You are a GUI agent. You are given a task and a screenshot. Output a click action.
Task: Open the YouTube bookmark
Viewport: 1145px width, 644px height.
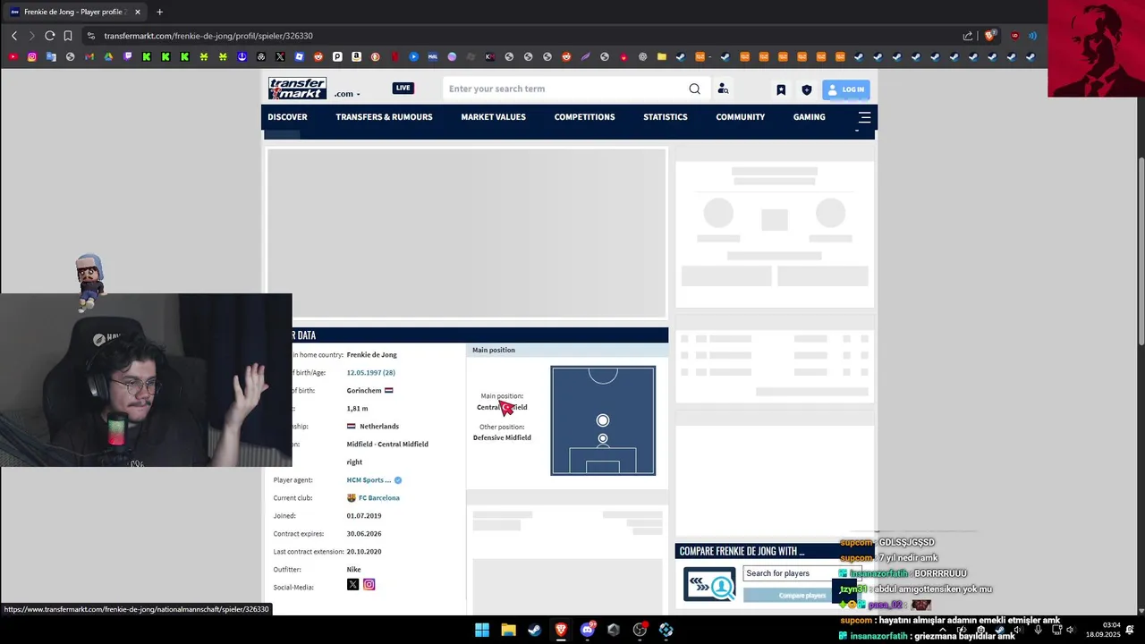click(13, 56)
